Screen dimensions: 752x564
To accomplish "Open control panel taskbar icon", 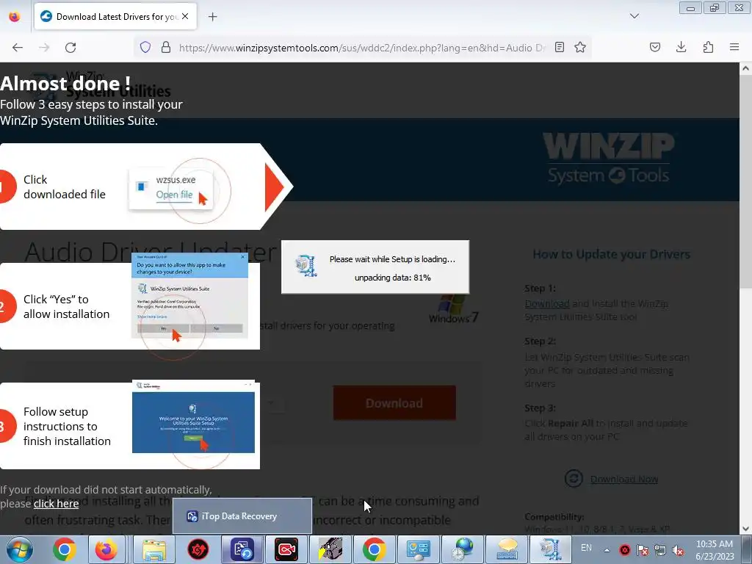I will pos(418,549).
